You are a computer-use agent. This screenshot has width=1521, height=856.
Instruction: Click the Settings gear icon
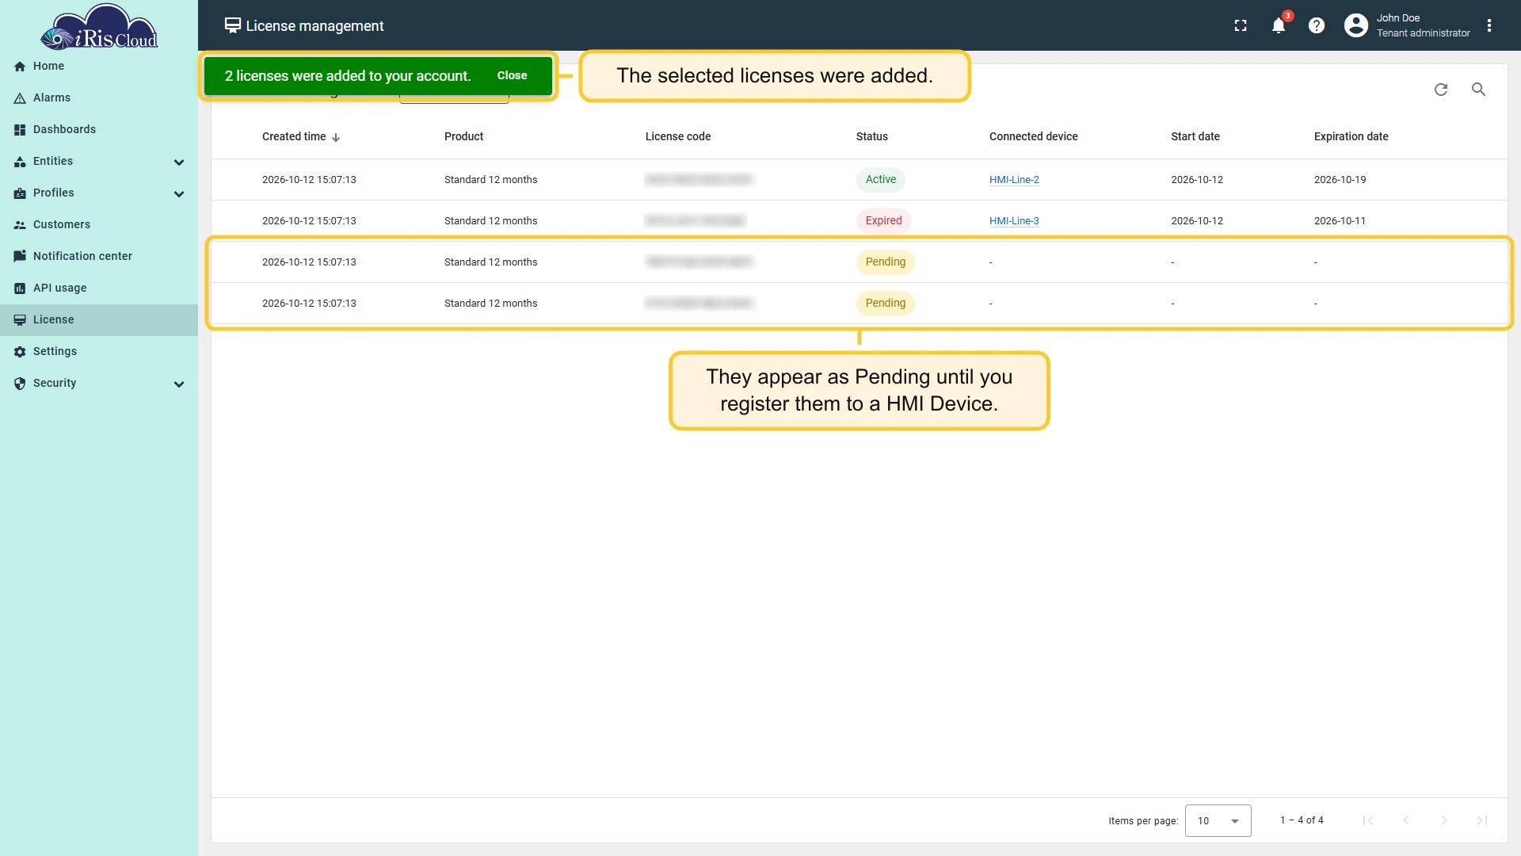(20, 352)
